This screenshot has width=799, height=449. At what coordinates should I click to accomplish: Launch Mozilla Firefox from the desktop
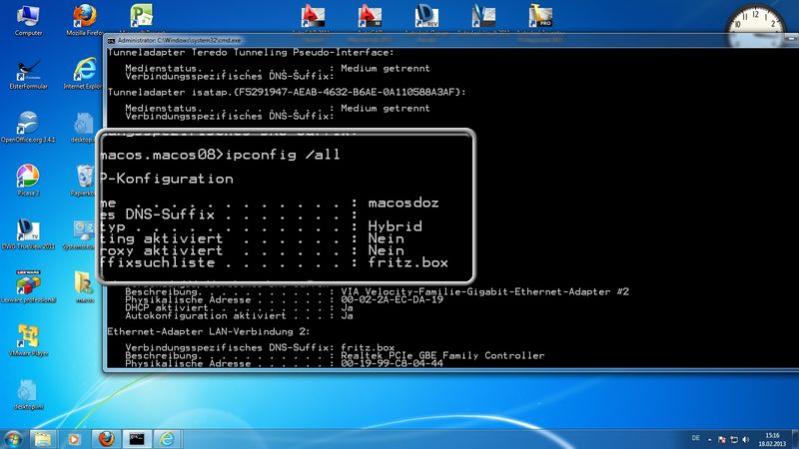point(85,17)
